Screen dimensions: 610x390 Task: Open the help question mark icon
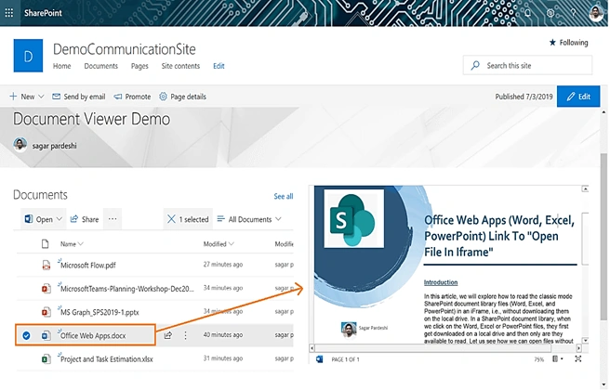pyautogui.click(x=573, y=13)
